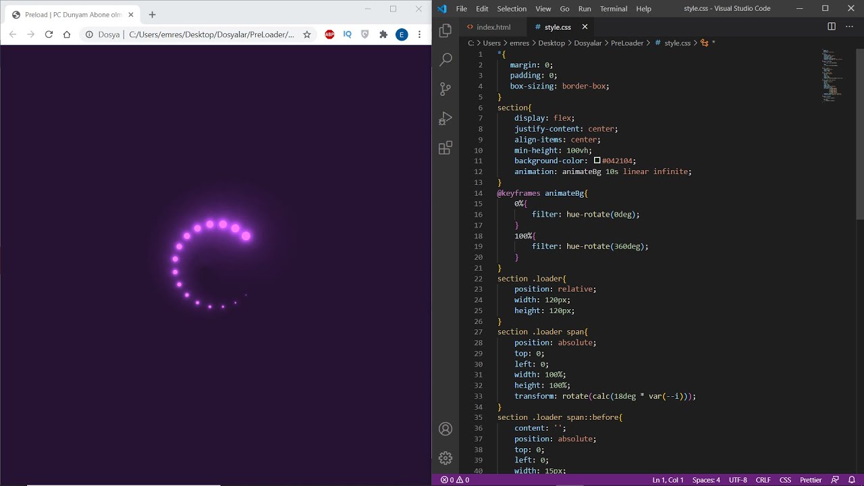Open the Manage gear icon
This screenshot has width=864, height=486.
(x=446, y=458)
